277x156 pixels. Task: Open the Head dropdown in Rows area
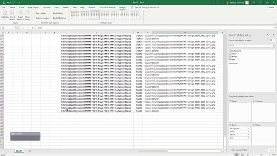249,132
